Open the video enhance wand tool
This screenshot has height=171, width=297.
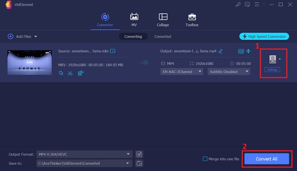coord(61,73)
